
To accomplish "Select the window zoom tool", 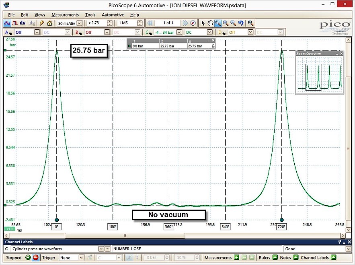I will coord(218,23).
